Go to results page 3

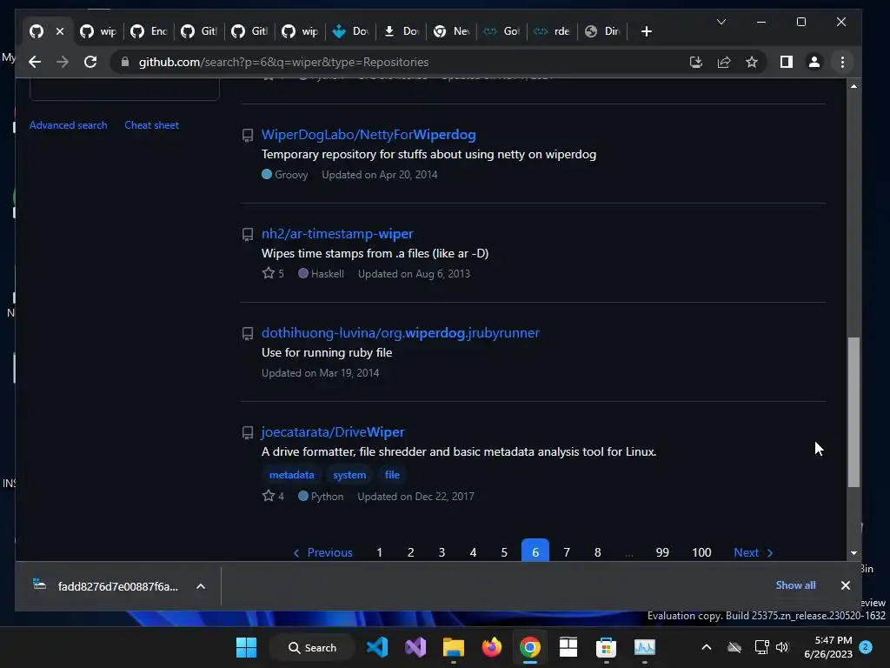pyautogui.click(x=442, y=552)
